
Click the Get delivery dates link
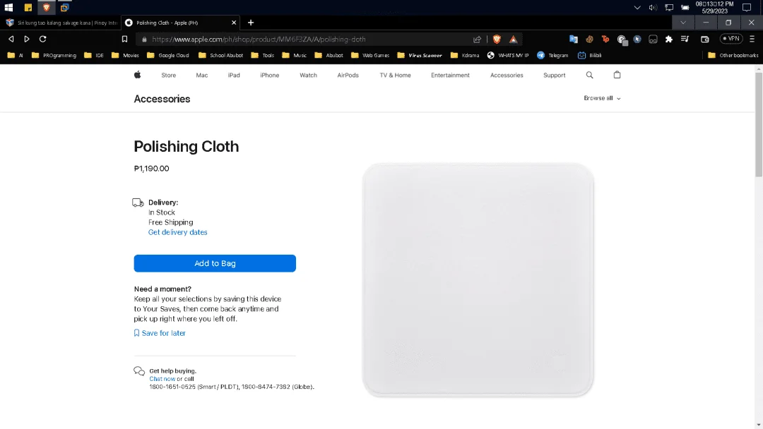[x=177, y=232]
